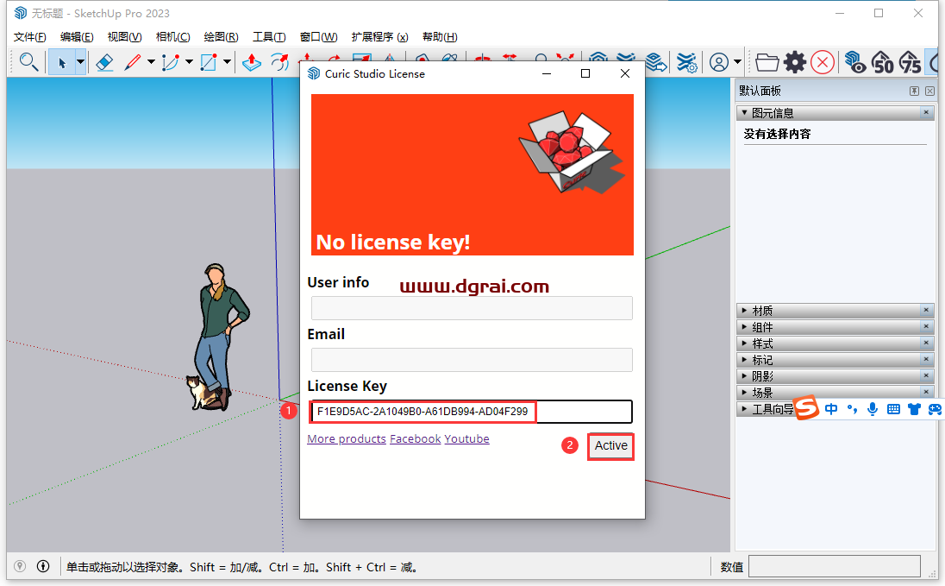Open the Youtube link
Viewport: 945px width, 586px height.
pyautogui.click(x=467, y=438)
